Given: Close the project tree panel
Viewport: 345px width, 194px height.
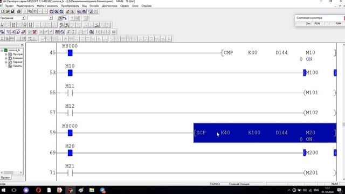Looking at the screenshot, I should (22, 45).
